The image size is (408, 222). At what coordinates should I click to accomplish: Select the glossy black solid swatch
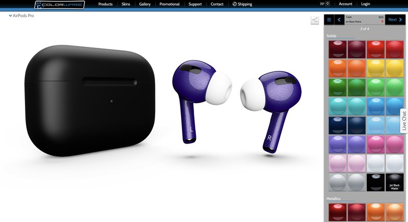375,182
